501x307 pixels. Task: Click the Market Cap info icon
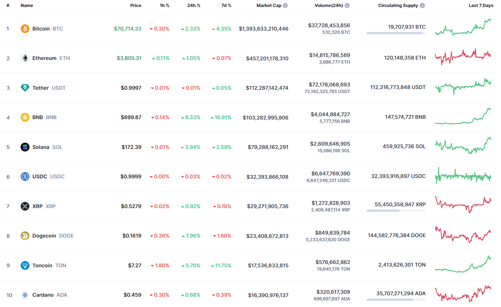pos(285,6)
